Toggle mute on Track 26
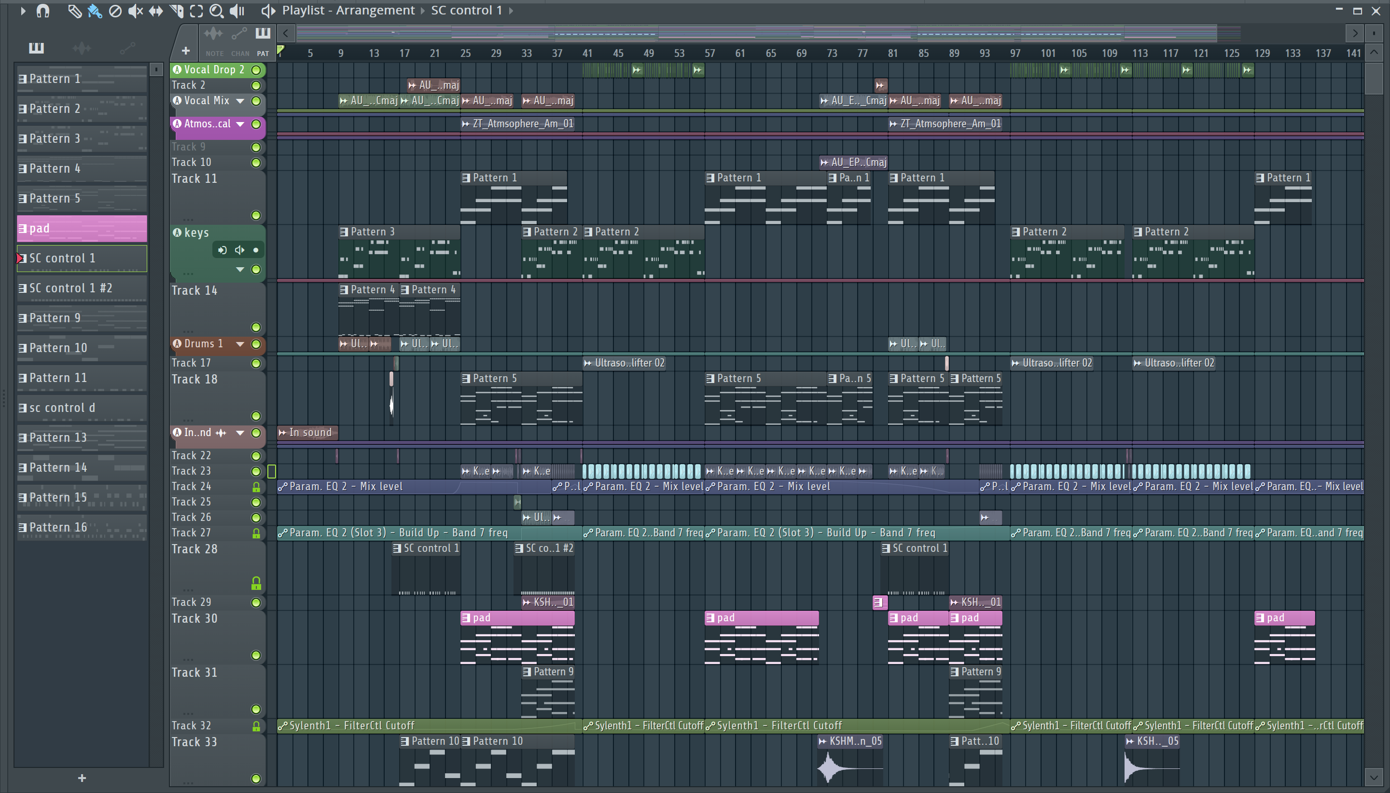Screen dimensions: 1390x793 pos(255,518)
